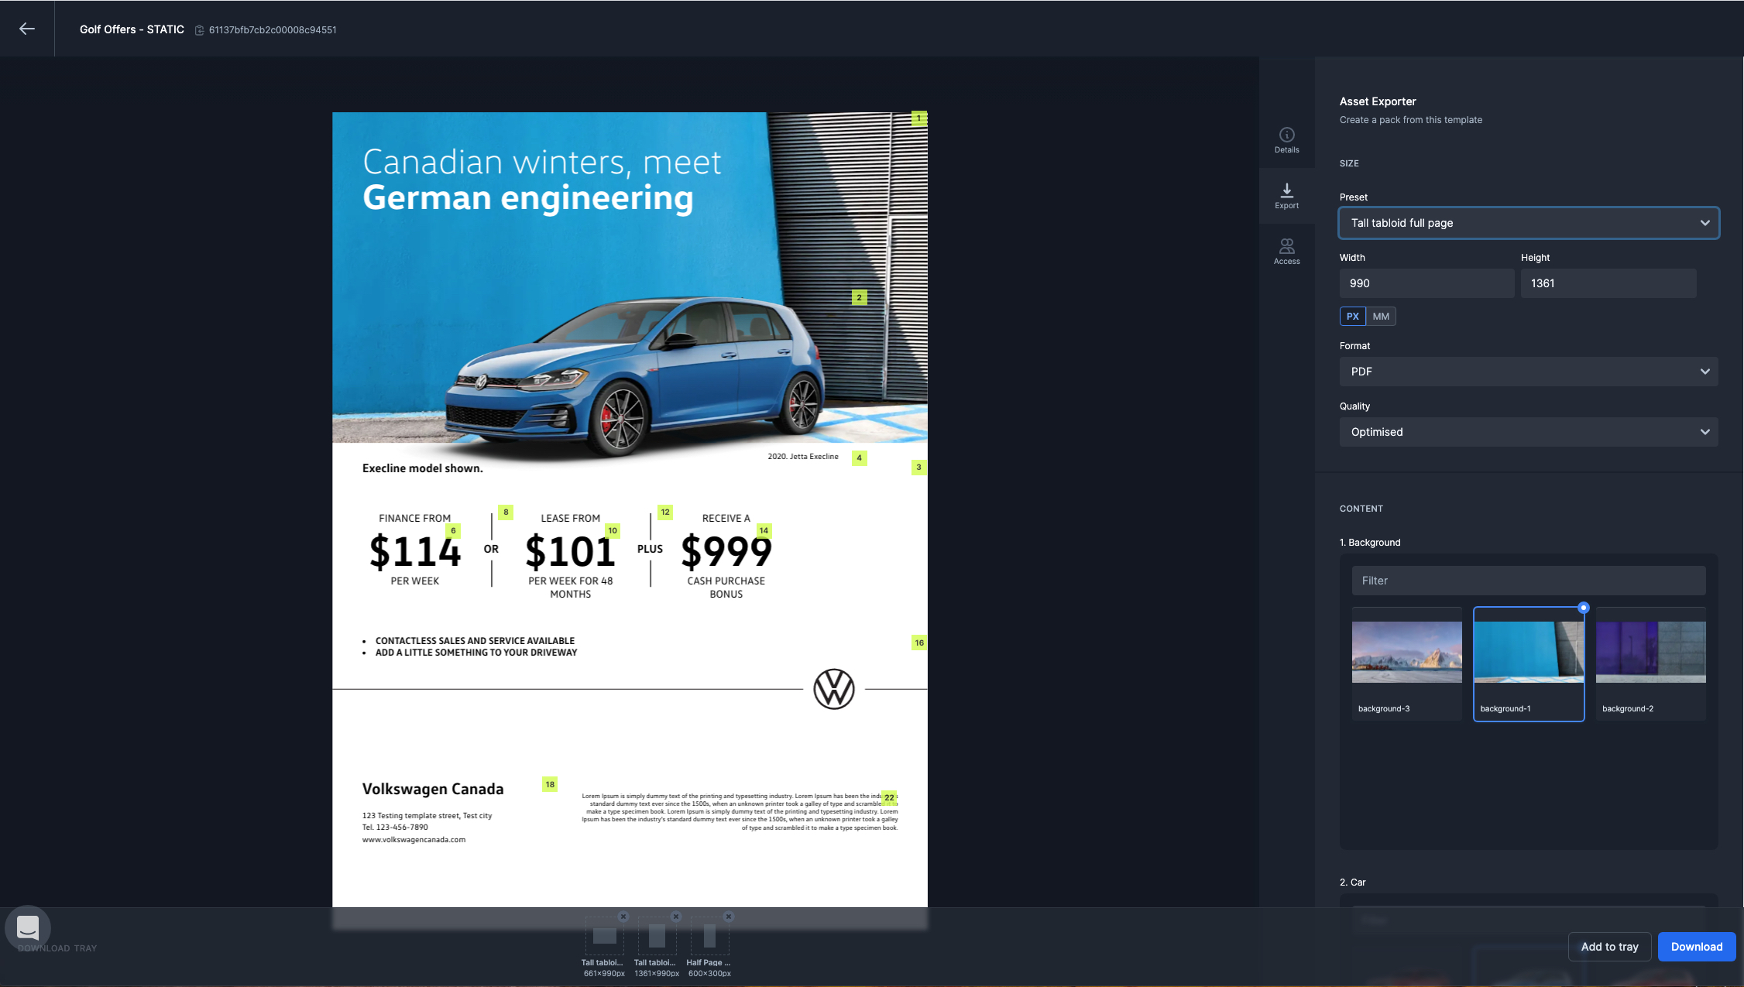Click the Download button
Viewport: 1744px width, 987px height.
point(1696,946)
